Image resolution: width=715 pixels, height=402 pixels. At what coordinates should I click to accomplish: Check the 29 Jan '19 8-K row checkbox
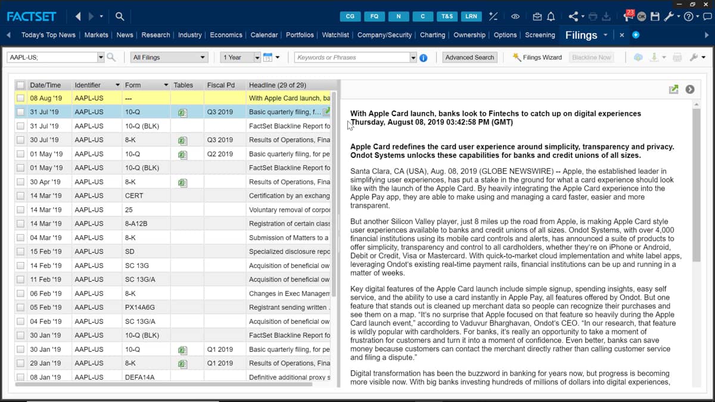(21, 363)
